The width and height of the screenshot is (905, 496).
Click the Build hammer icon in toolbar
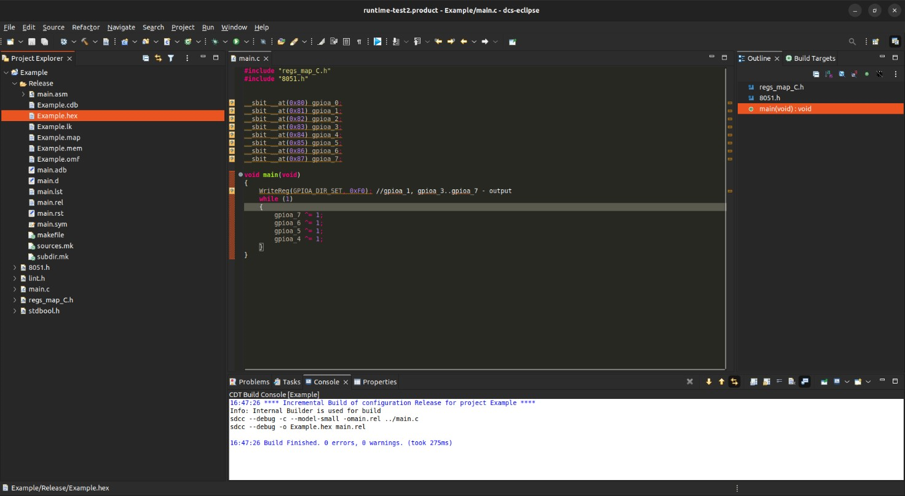(85, 42)
